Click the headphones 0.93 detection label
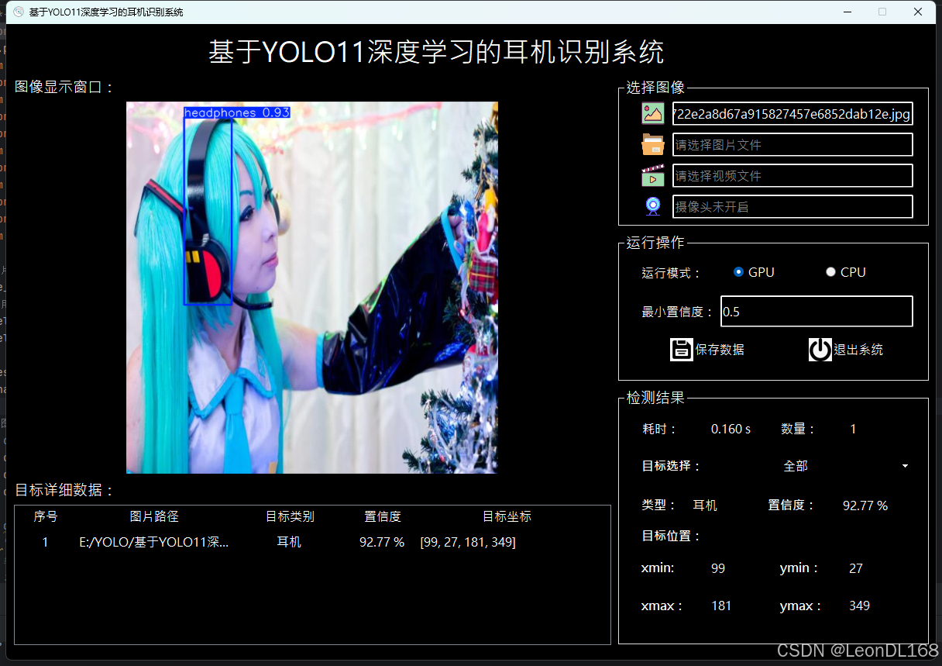Image resolution: width=942 pixels, height=666 pixels. pyautogui.click(x=237, y=112)
